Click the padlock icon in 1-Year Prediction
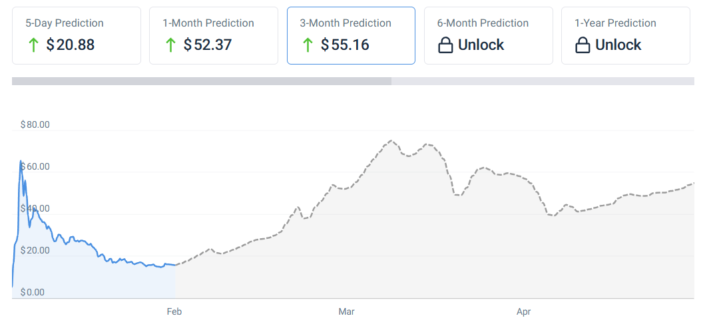The height and width of the screenshot is (324, 711). pos(583,45)
